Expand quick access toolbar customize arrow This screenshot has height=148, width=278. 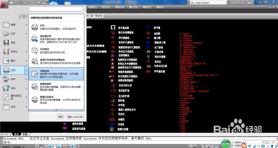point(47,2)
